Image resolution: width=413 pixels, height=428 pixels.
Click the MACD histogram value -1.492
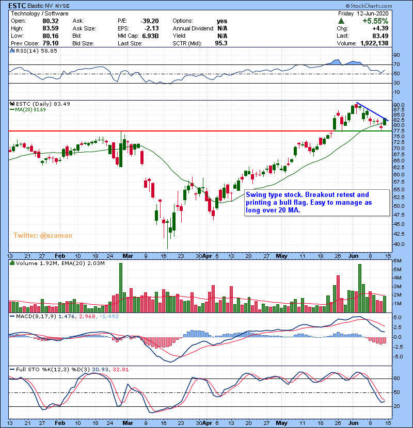click(109, 317)
